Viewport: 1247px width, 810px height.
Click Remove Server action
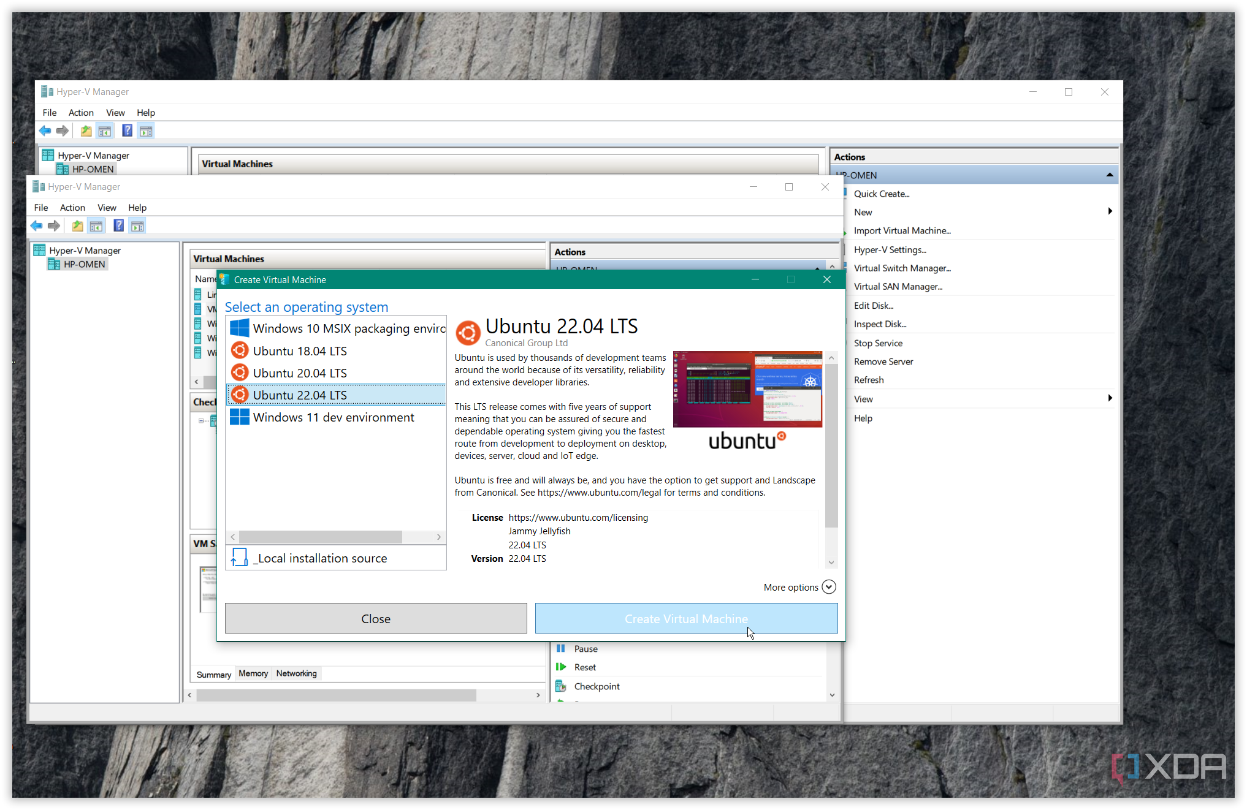[883, 361]
